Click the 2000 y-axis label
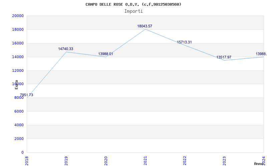Viewport: 267px width, 167px height. coord(19,139)
